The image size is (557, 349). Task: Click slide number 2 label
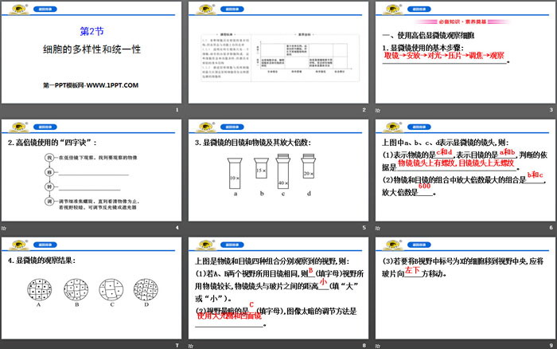click(x=364, y=110)
